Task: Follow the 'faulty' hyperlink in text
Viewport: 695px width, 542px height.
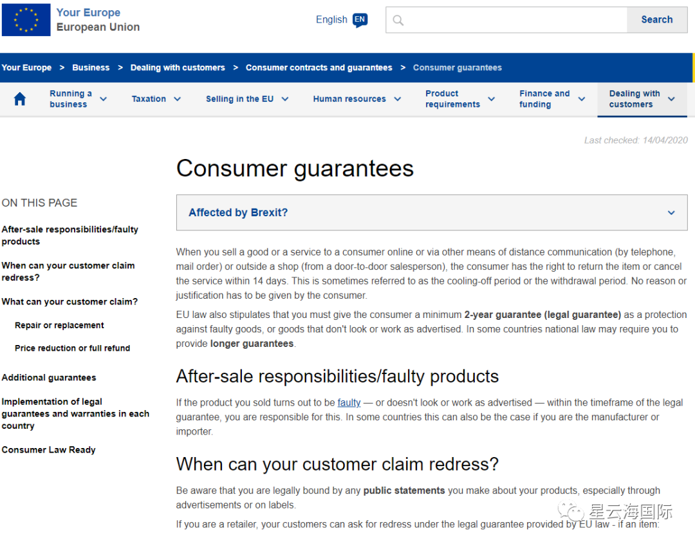Action: [x=349, y=403]
